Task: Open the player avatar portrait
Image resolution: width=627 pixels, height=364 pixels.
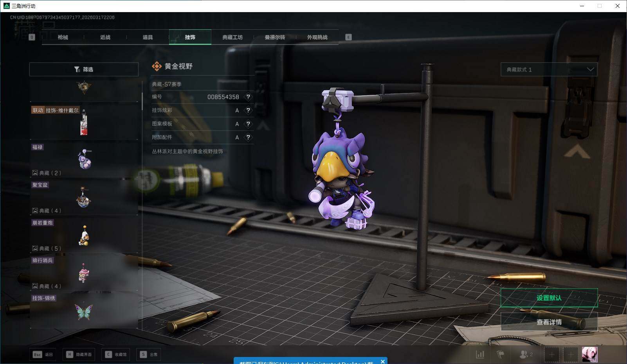Action: (x=589, y=355)
